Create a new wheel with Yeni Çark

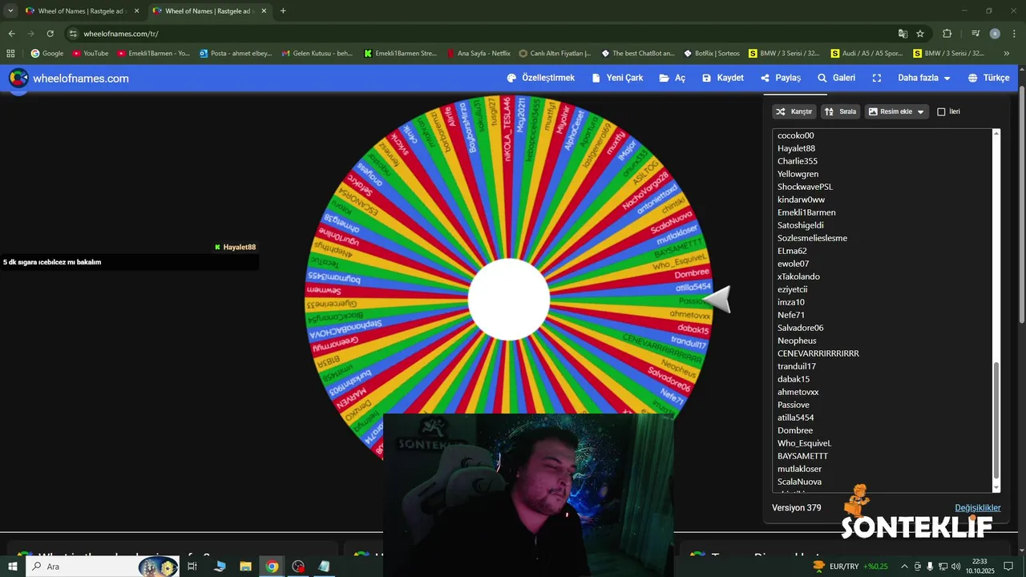click(x=617, y=78)
